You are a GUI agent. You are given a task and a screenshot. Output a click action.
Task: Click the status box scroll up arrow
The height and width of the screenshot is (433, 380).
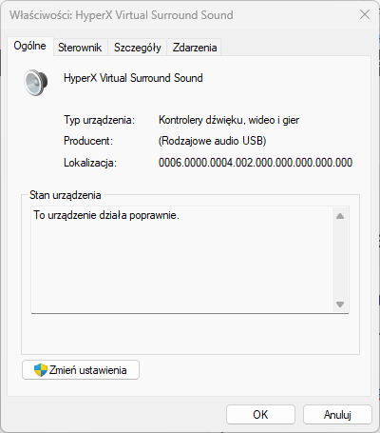click(340, 216)
